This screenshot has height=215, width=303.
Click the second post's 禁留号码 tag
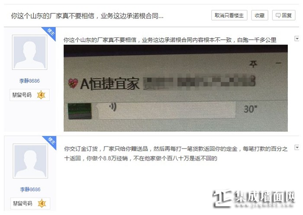coord(23,204)
